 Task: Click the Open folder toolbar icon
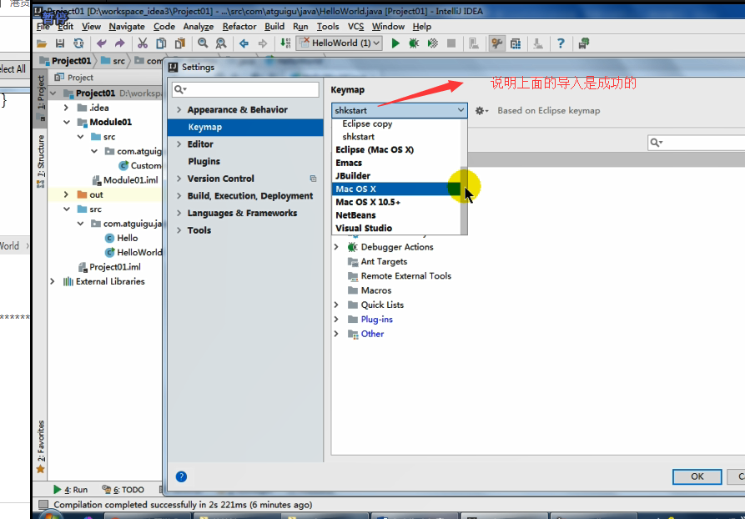(x=42, y=43)
